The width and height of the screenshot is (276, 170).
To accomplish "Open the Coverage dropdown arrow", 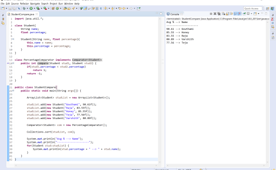I will 42,8.
